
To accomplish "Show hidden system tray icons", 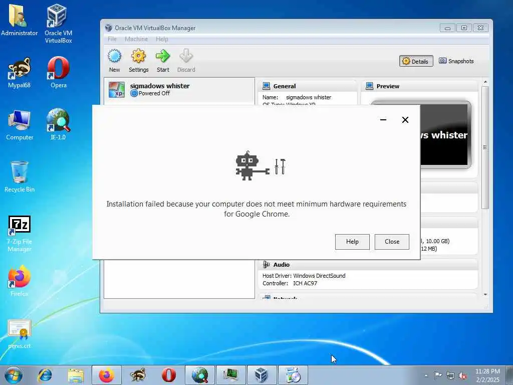I will pos(426,375).
